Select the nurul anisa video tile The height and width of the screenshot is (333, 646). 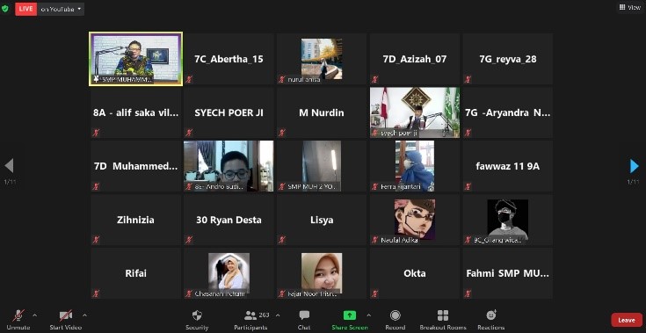point(322,59)
